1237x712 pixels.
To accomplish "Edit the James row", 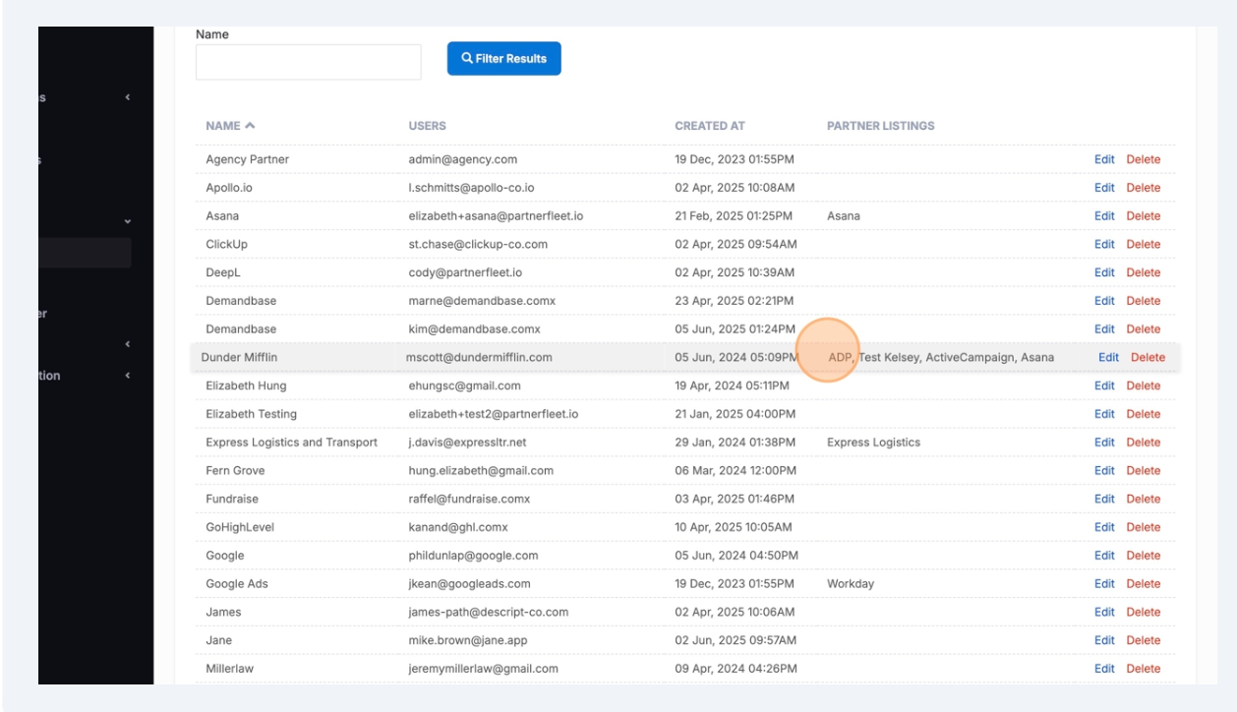I will tap(1104, 613).
